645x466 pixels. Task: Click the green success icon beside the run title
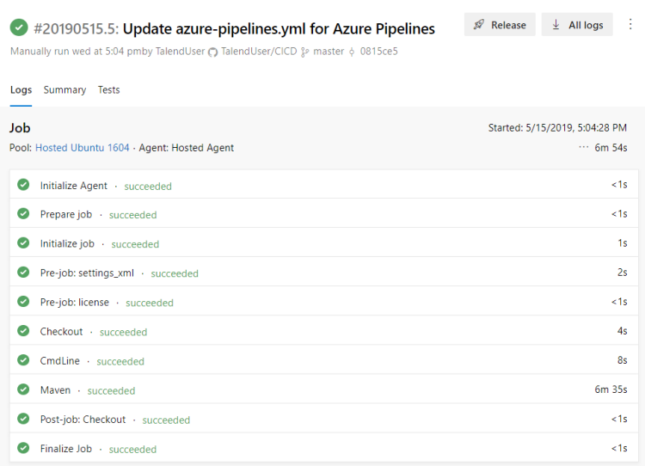point(19,28)
